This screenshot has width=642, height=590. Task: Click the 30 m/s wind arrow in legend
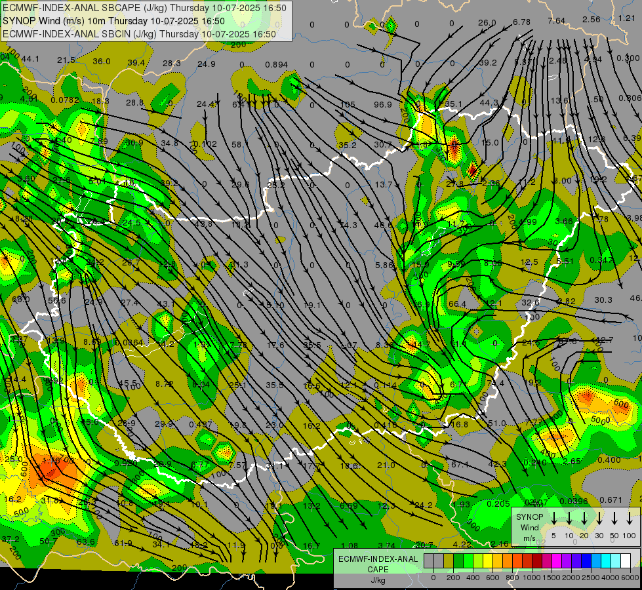(599, 518)
